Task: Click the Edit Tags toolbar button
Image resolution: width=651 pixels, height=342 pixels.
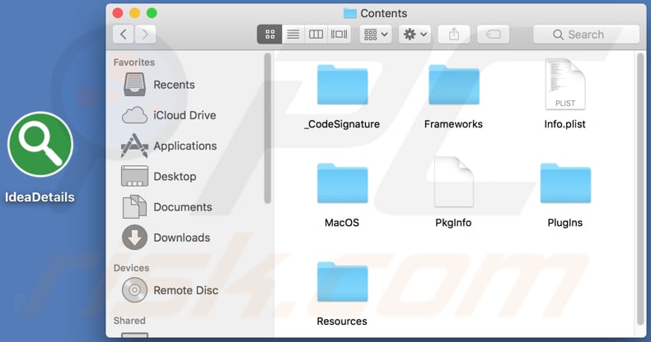Action: point(494,35)
